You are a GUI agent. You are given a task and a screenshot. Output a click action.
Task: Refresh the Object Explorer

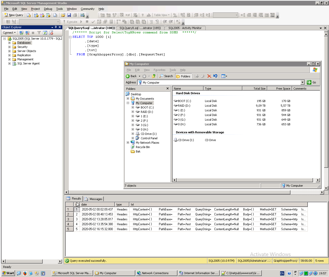45,33
